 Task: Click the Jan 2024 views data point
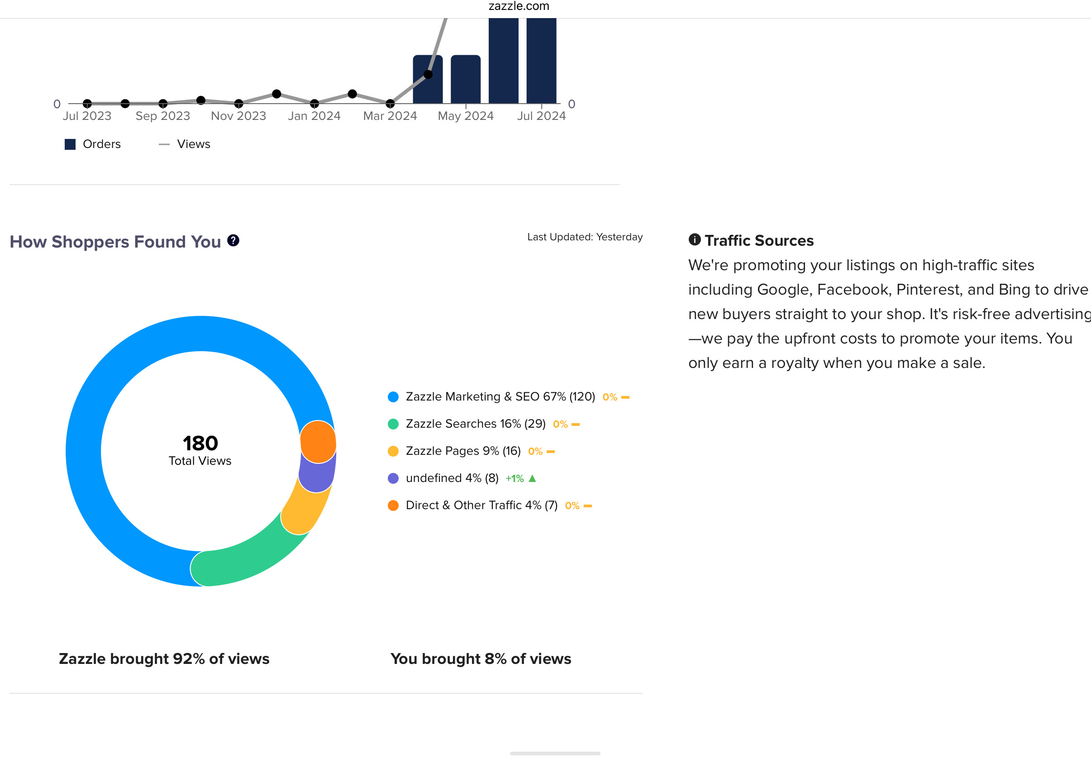tap(314, 103)
